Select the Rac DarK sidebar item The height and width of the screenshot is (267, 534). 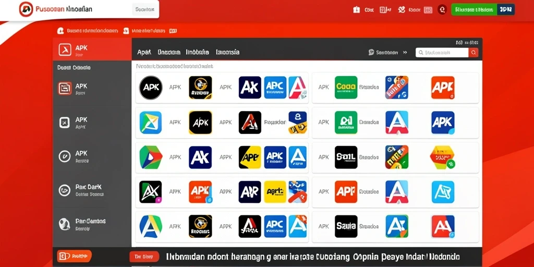tap(92, 190)
